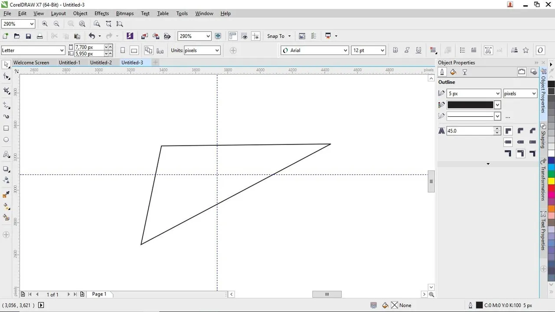
Task: Toggle Bold text formatting
Action: pyautogui.click(x=395, y=50)
